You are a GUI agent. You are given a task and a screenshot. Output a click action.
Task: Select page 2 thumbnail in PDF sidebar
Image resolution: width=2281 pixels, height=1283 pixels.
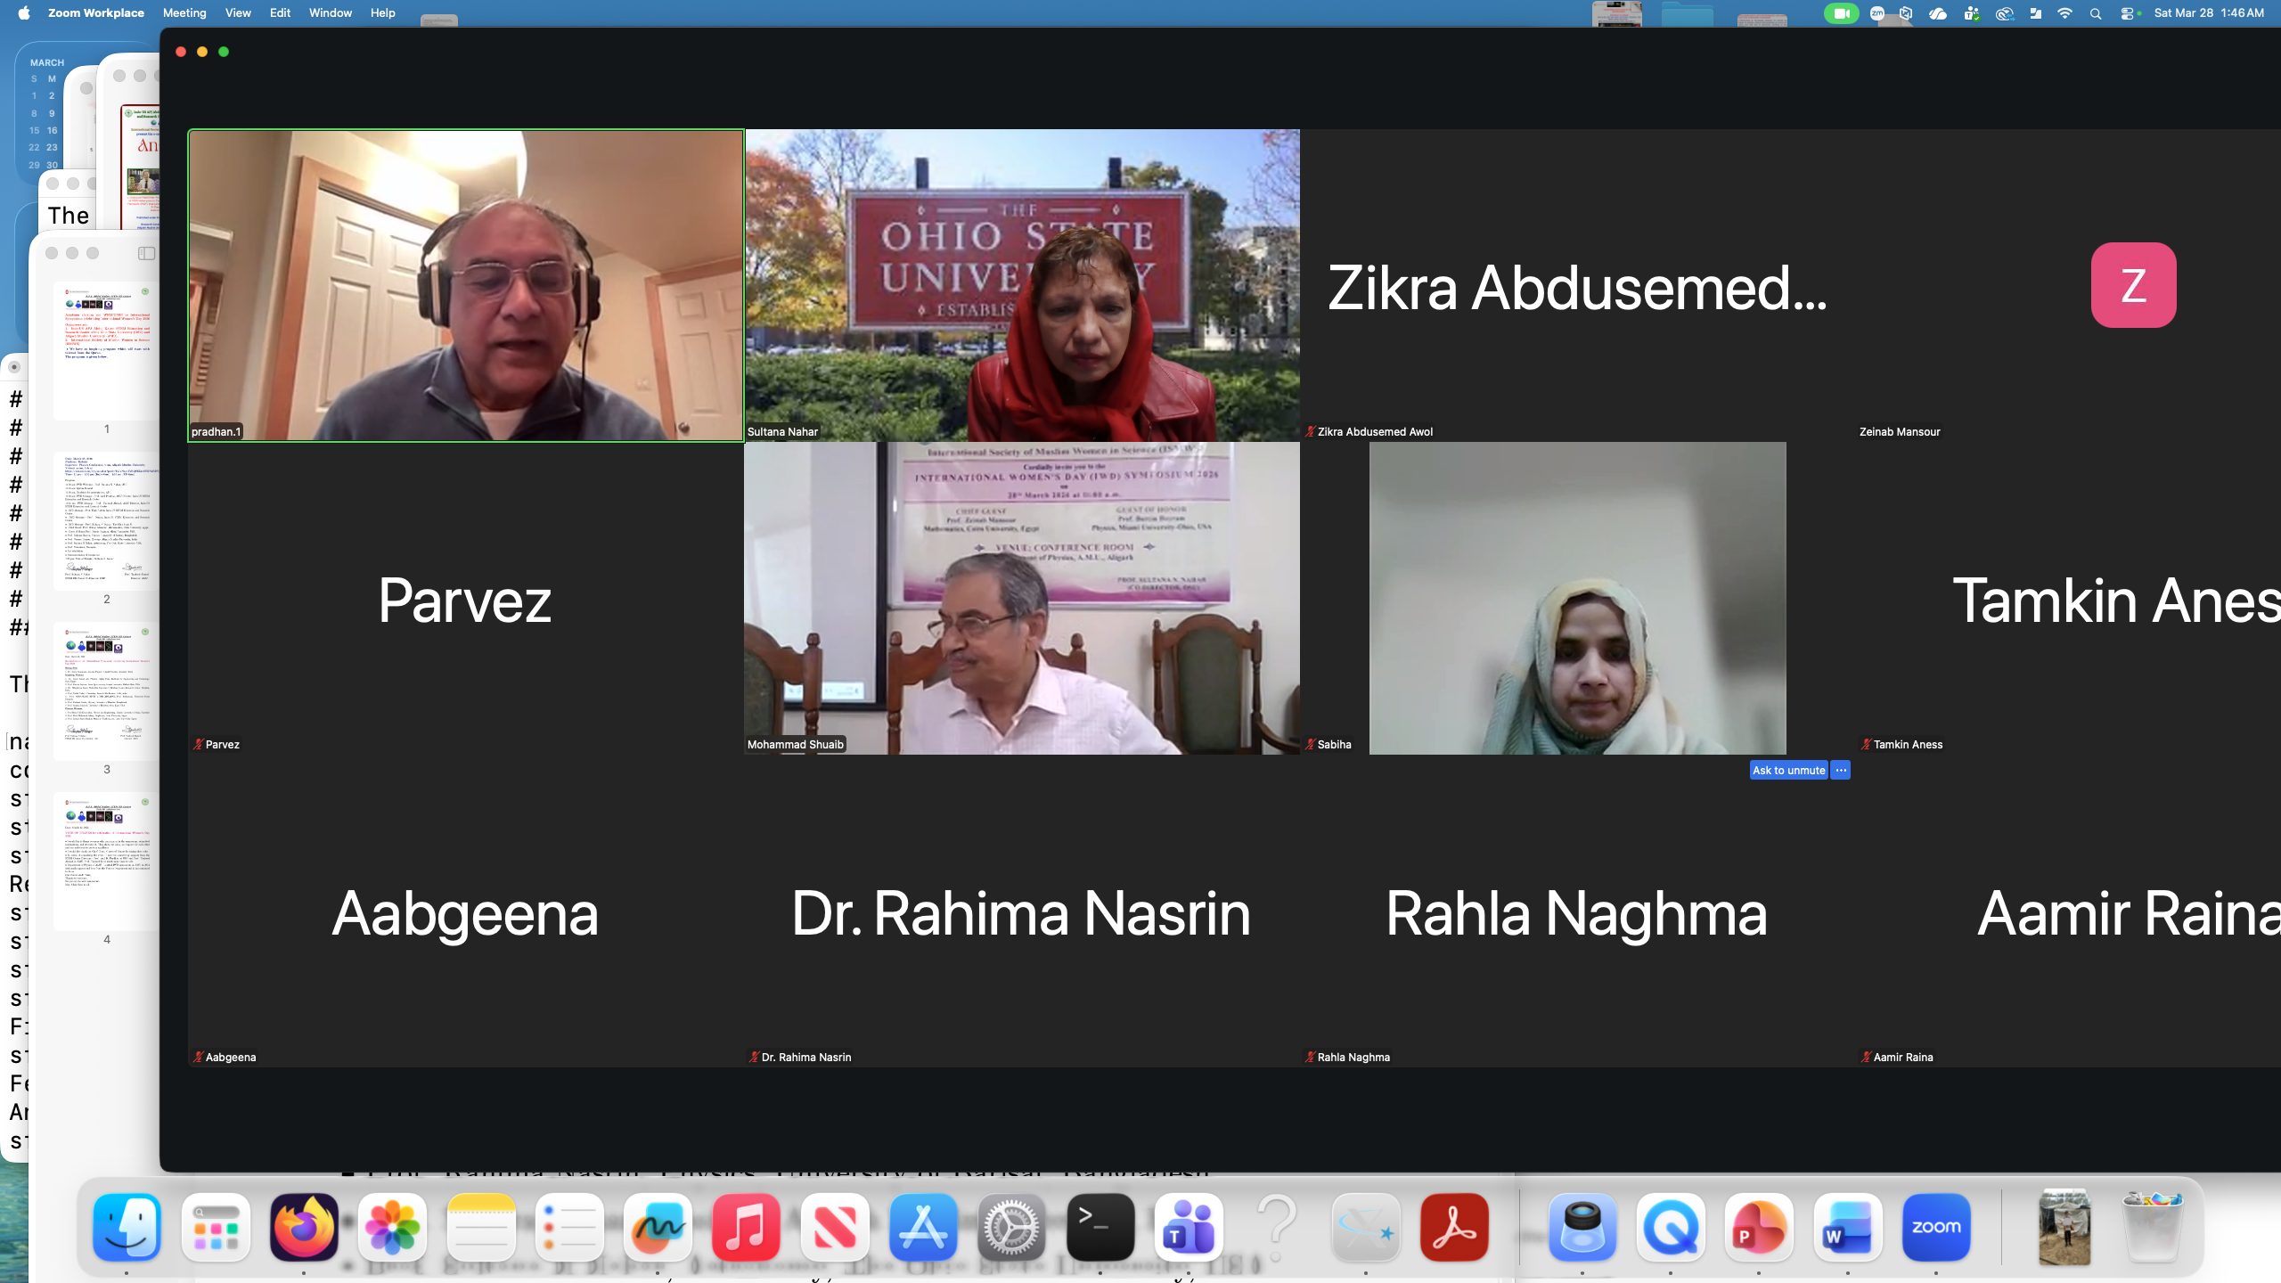pyautogui.click(x=107, y=520)
